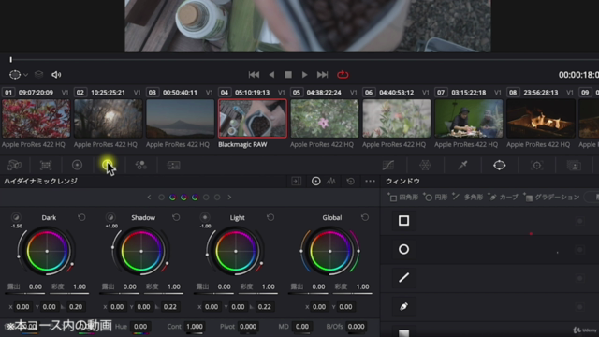Select clip 03 Mount Fuji thumbnail
The height and width of the screenshot is (337, 599).
181,119
